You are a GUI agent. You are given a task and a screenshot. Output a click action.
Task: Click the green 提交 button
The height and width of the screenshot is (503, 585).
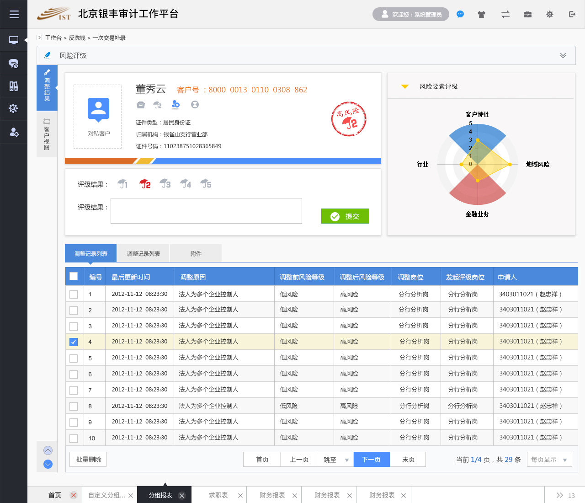[x=345, y=216]
